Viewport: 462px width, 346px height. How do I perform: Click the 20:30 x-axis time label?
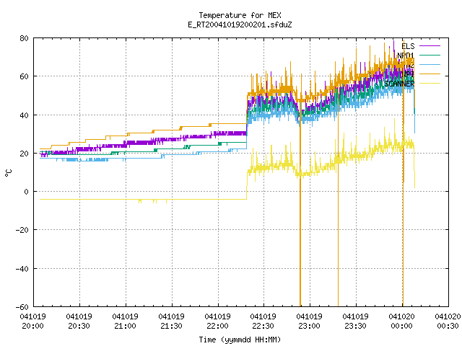click(79, 326)
